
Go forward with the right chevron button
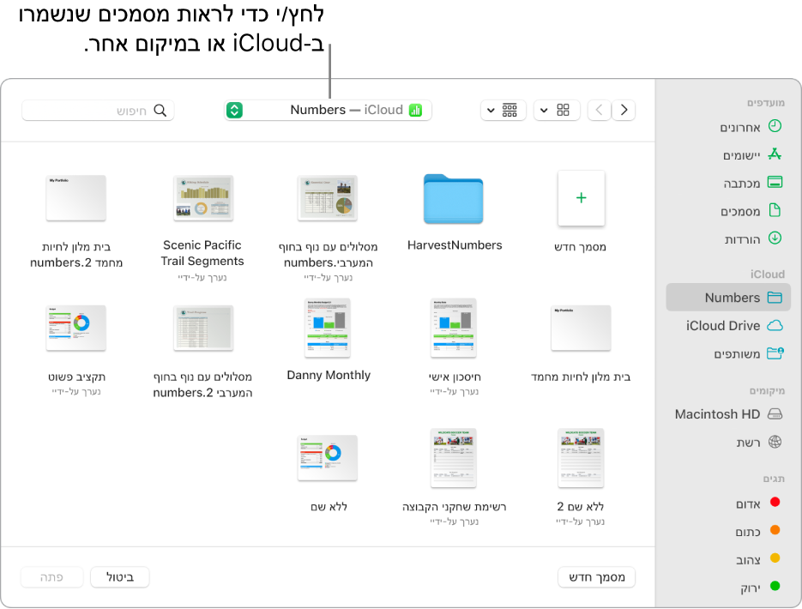pos(624,110)
